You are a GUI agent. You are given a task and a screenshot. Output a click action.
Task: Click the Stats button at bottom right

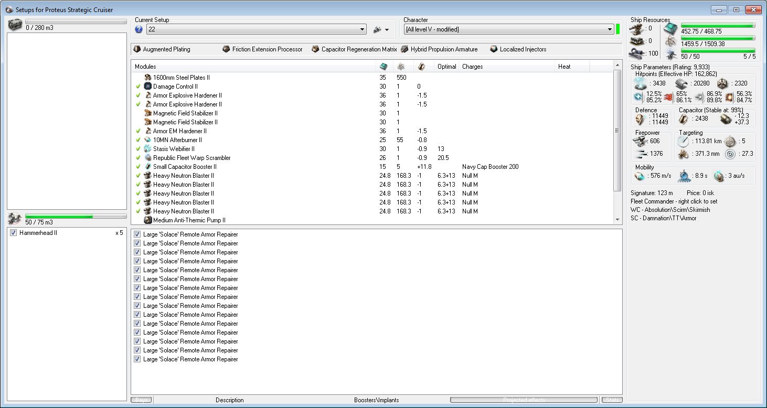pyautogui.click(x=612, y=400)
